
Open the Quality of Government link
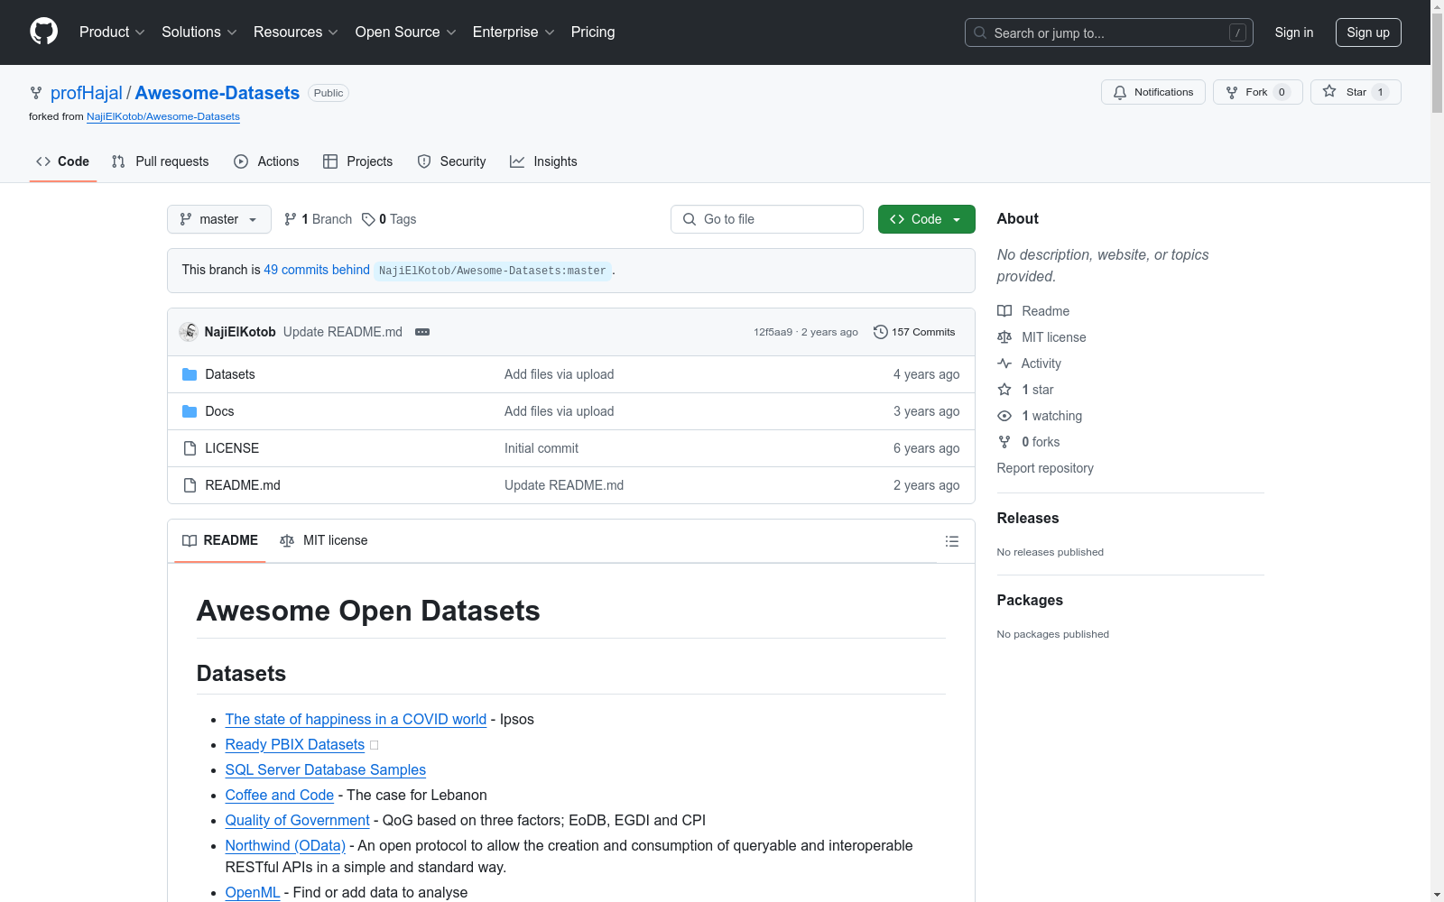(298, 820)
